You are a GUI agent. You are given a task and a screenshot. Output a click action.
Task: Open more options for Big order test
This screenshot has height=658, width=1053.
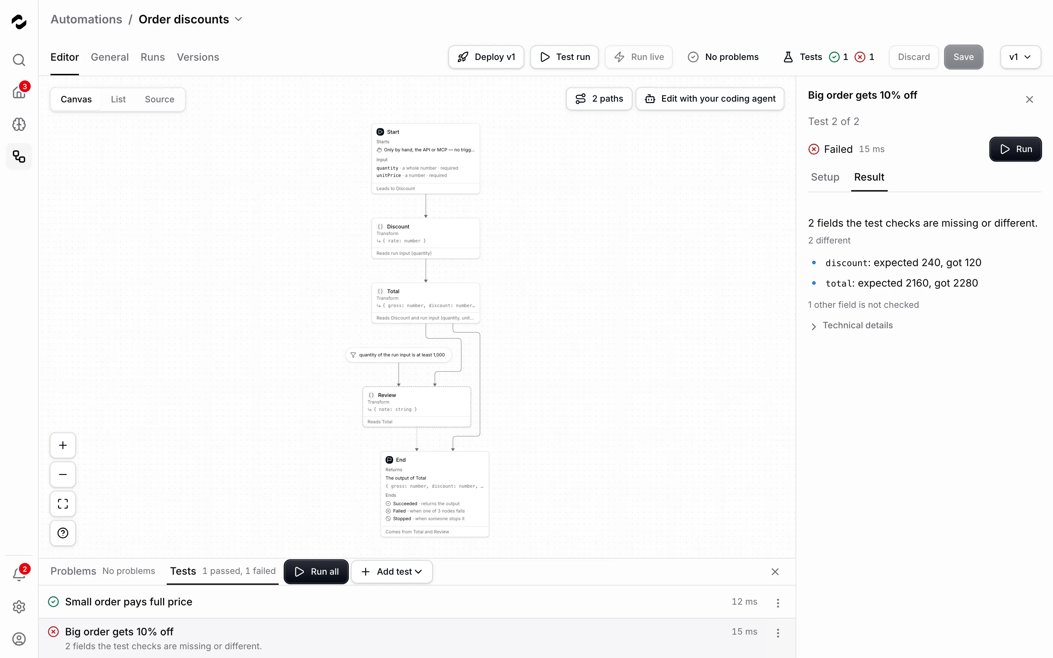click(x=778, y=633)
